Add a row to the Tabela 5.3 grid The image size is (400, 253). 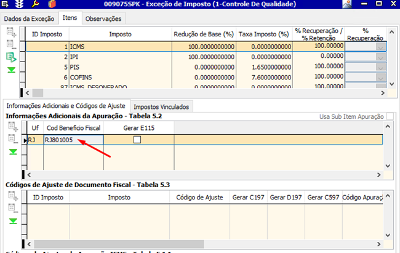click(13, 196)
